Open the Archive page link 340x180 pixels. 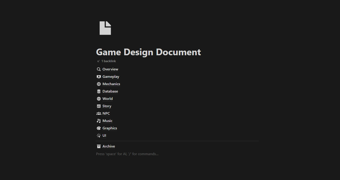109,146
